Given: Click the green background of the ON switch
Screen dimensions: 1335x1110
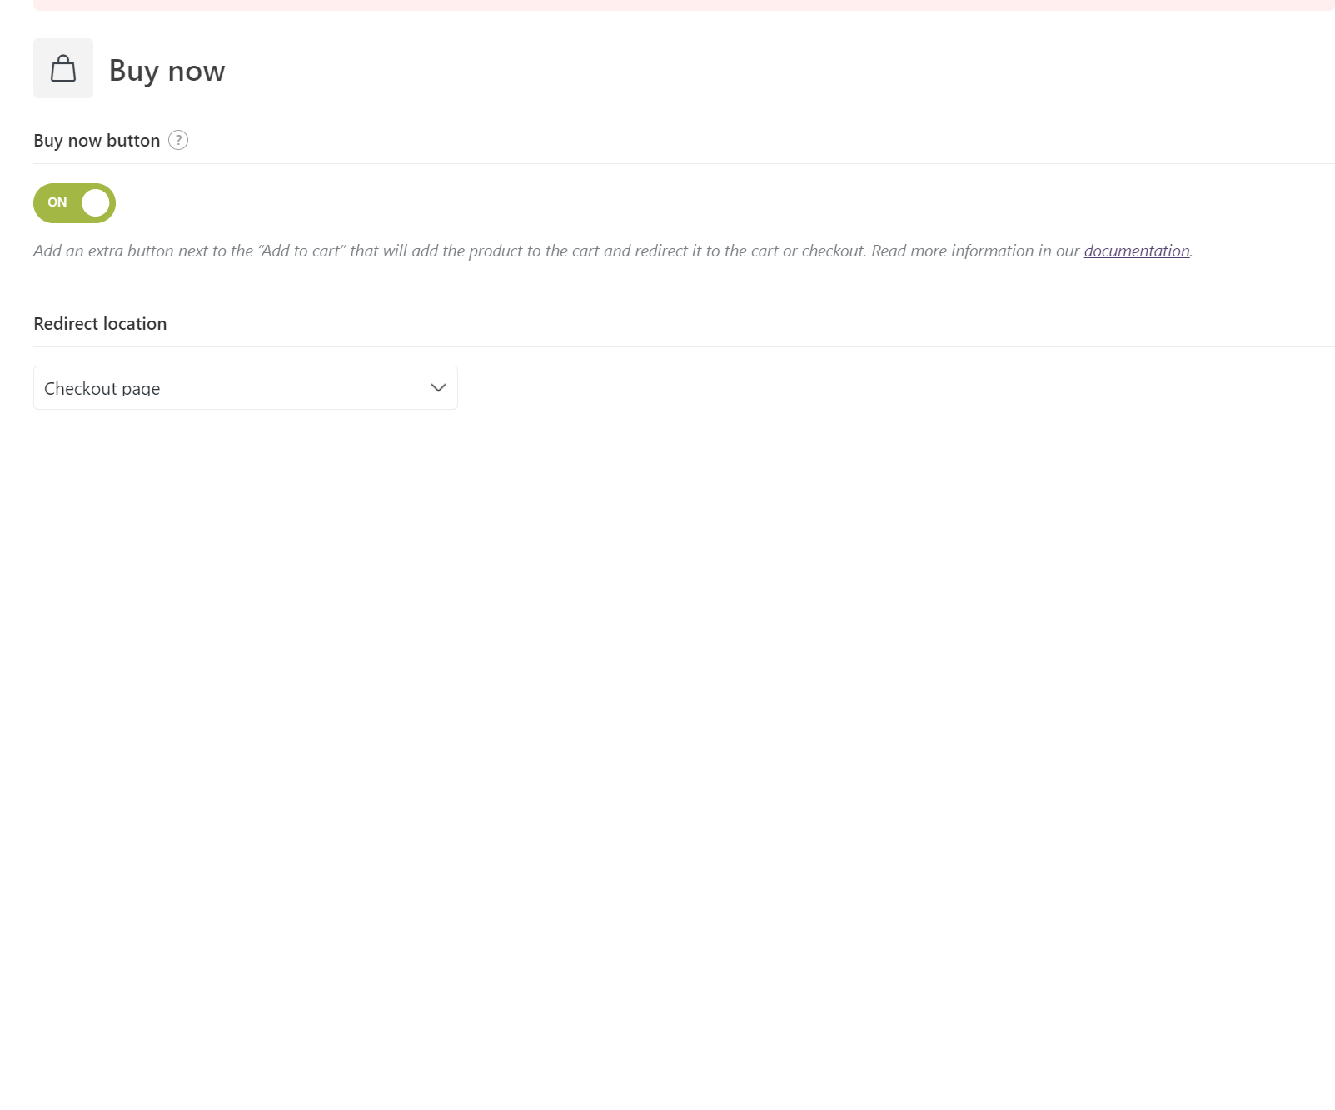Looking at the screenshot, I should [74, 203].
